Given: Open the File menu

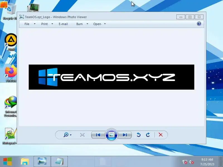Looking at the screenshot, I should click(x=27, y=24).
